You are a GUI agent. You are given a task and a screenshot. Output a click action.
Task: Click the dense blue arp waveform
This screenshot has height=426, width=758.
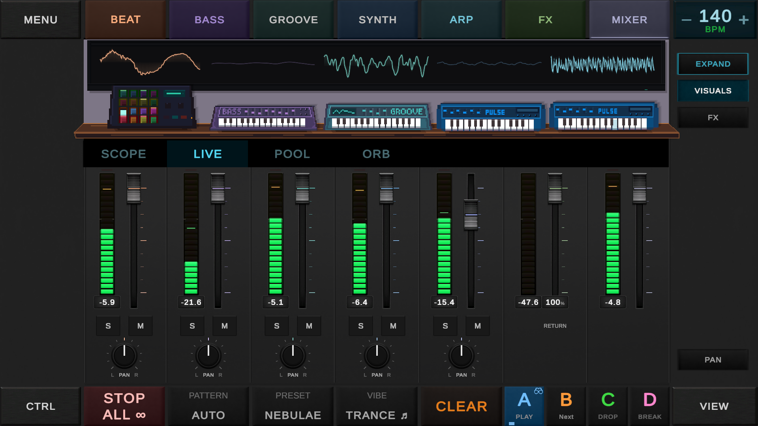pos(602,65)
